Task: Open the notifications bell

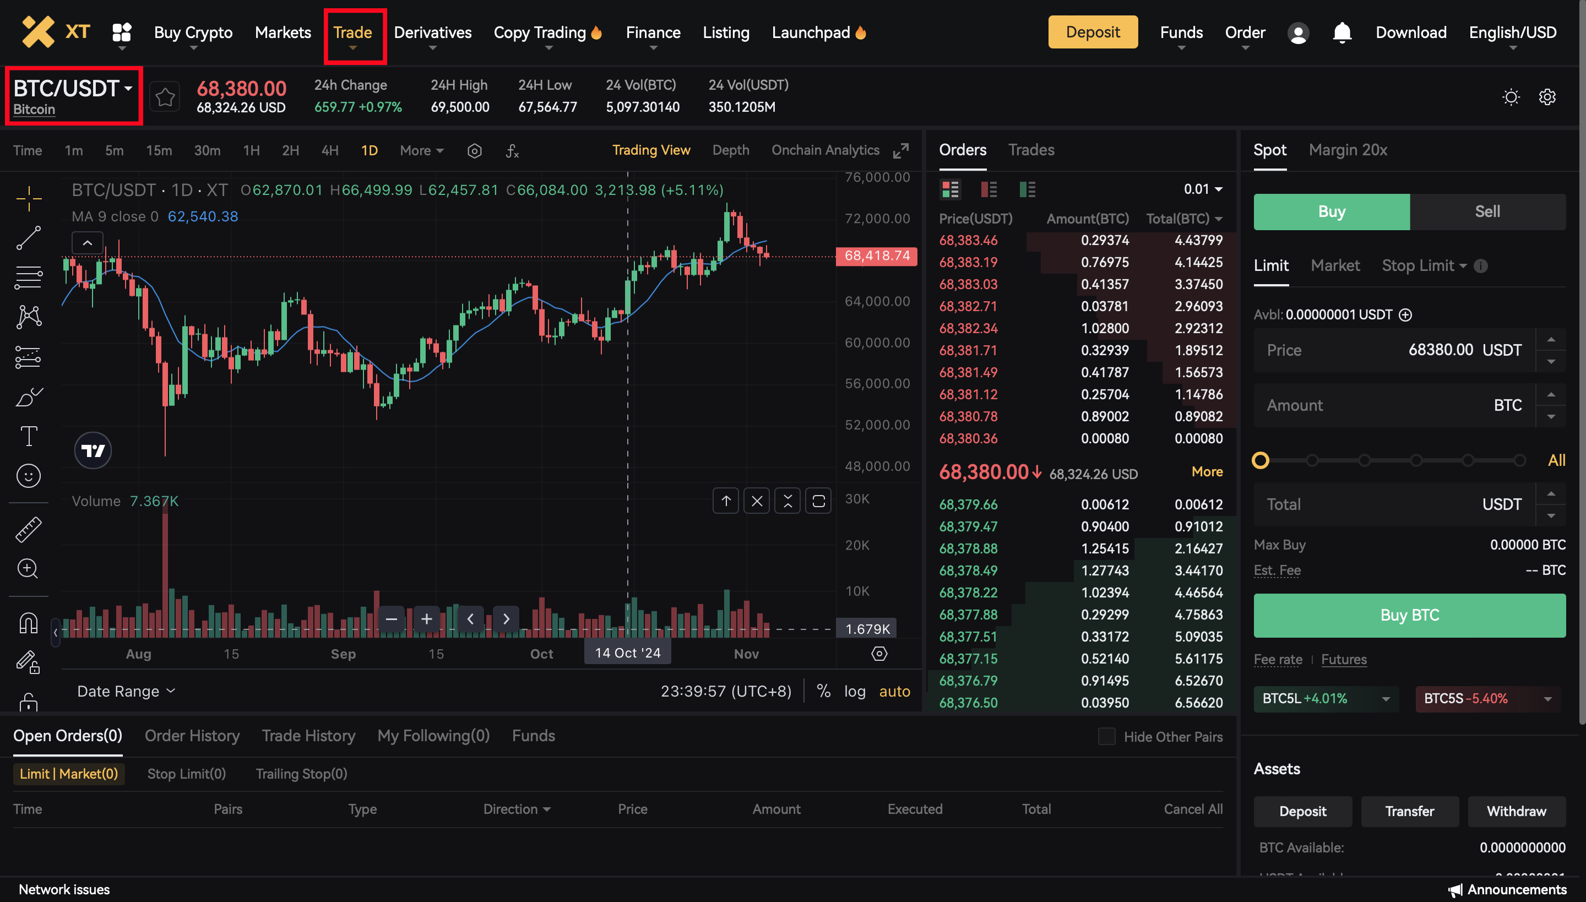Action: 1341,32
